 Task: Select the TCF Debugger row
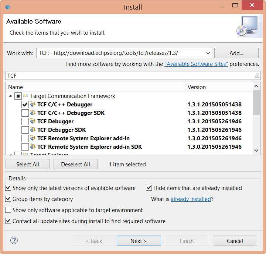(x=129, y=121)
